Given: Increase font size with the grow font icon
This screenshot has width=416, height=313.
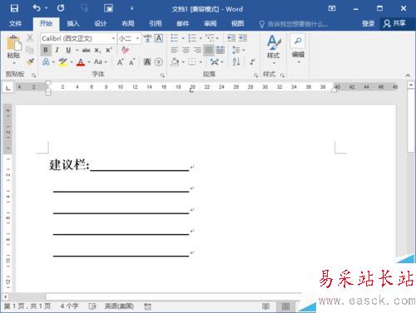Looking at the screenshot, I should coord(121,62).
